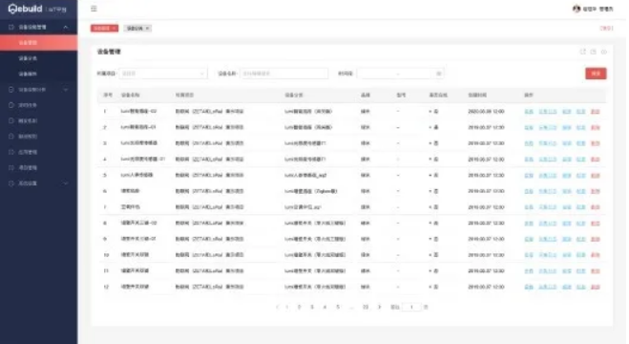This screenshot has height=344, width=629.
Task: Select the highlighted 设备管理 sidebar item
Action: [39, 43]
